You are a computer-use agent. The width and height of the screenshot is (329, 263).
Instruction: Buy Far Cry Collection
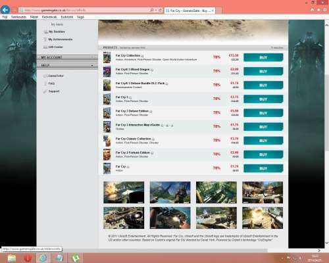pos(263,57)
